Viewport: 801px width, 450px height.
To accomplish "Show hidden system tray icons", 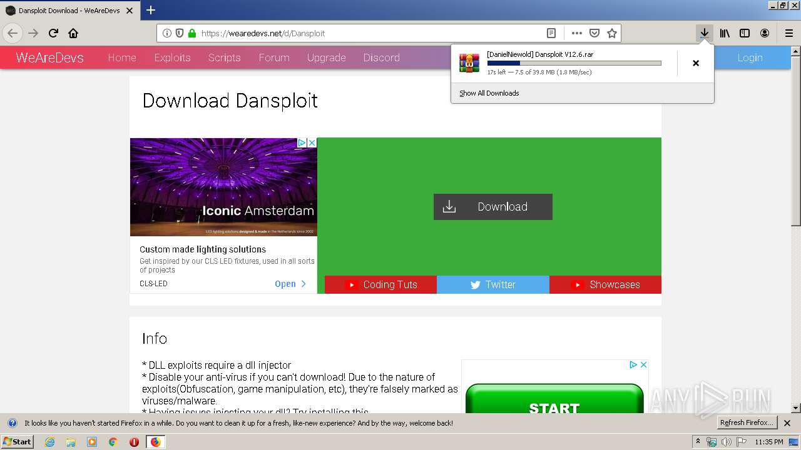I will (698, 442).
